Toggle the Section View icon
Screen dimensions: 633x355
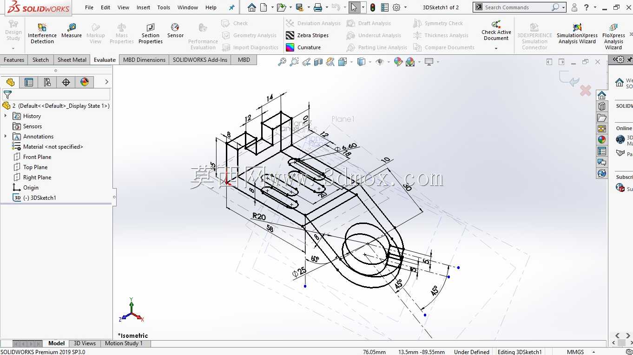[318, 62]
